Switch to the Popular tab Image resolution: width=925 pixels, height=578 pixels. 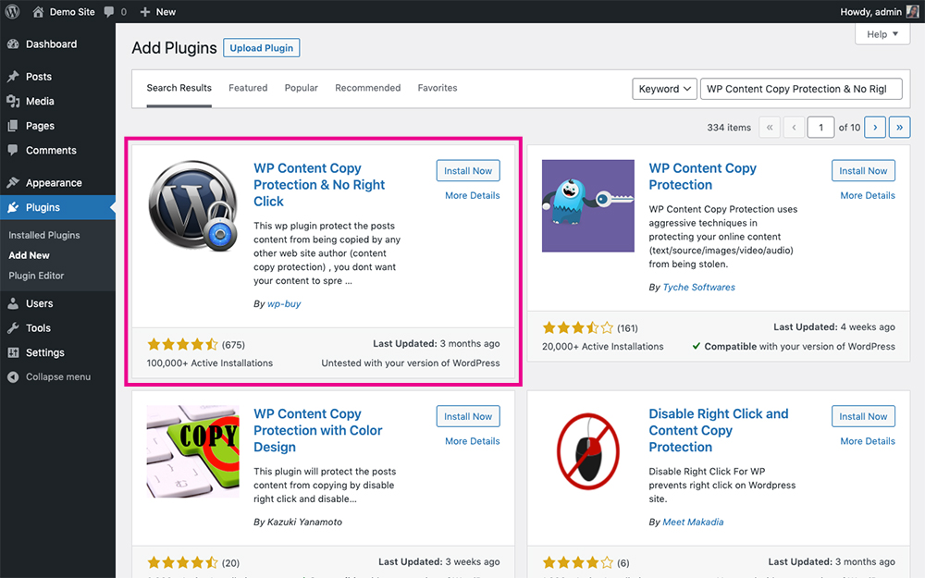[301, 88]
